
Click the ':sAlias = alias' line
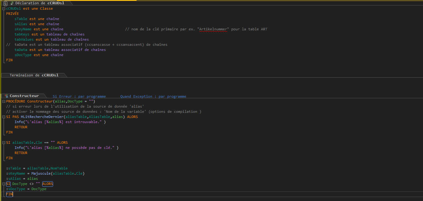tap(22, 179)
